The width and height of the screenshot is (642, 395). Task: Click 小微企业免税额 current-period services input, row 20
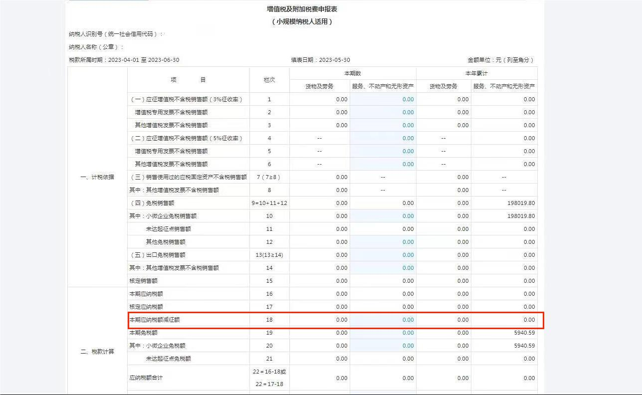(x=383, y=346)
